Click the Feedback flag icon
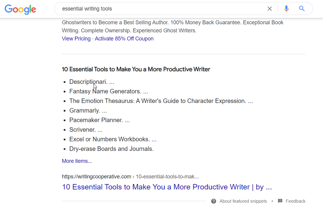The width and height of the screenshot is (323, 214). 280,201
